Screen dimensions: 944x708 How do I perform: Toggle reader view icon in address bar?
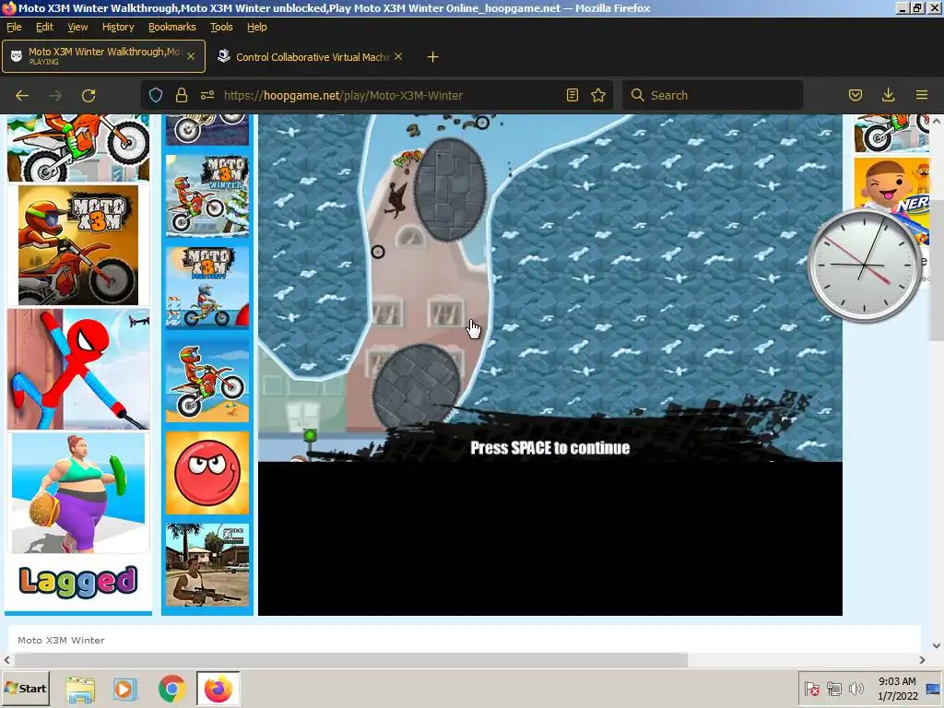point(572,95)
